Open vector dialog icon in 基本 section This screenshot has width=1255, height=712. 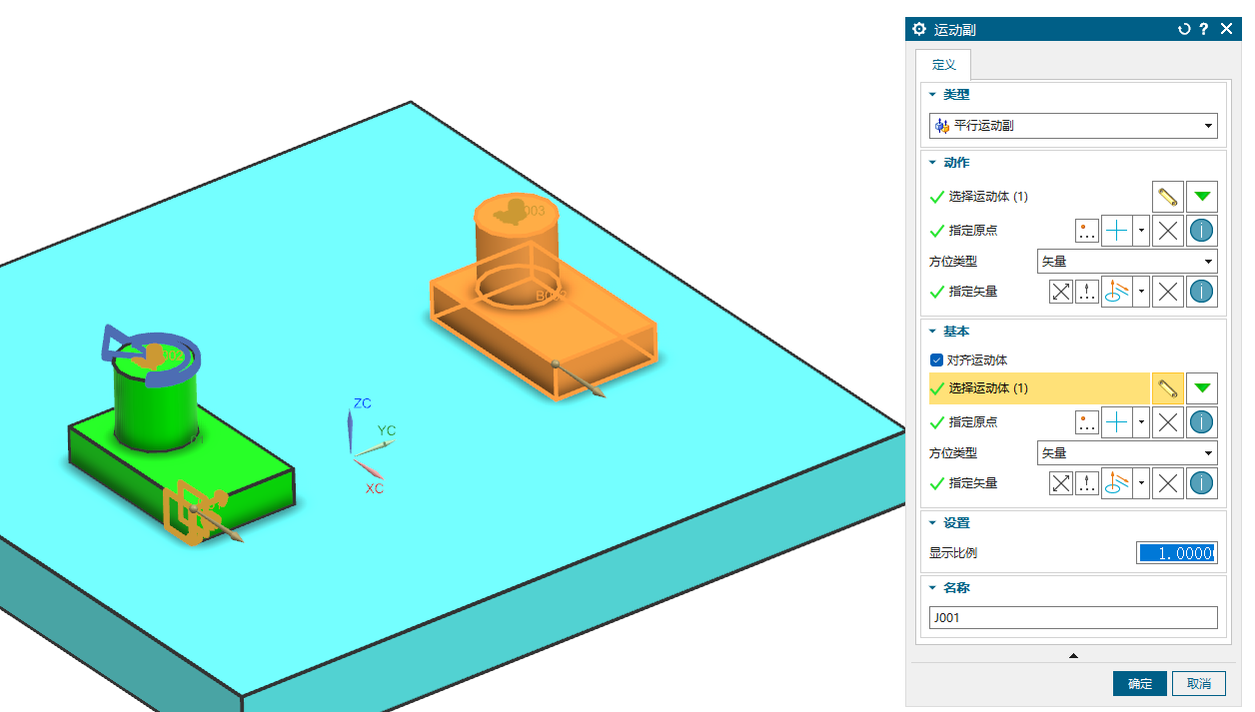pyautogui.click(x=1086, y=483)
